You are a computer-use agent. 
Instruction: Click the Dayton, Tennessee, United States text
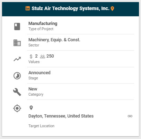(61, 116)
